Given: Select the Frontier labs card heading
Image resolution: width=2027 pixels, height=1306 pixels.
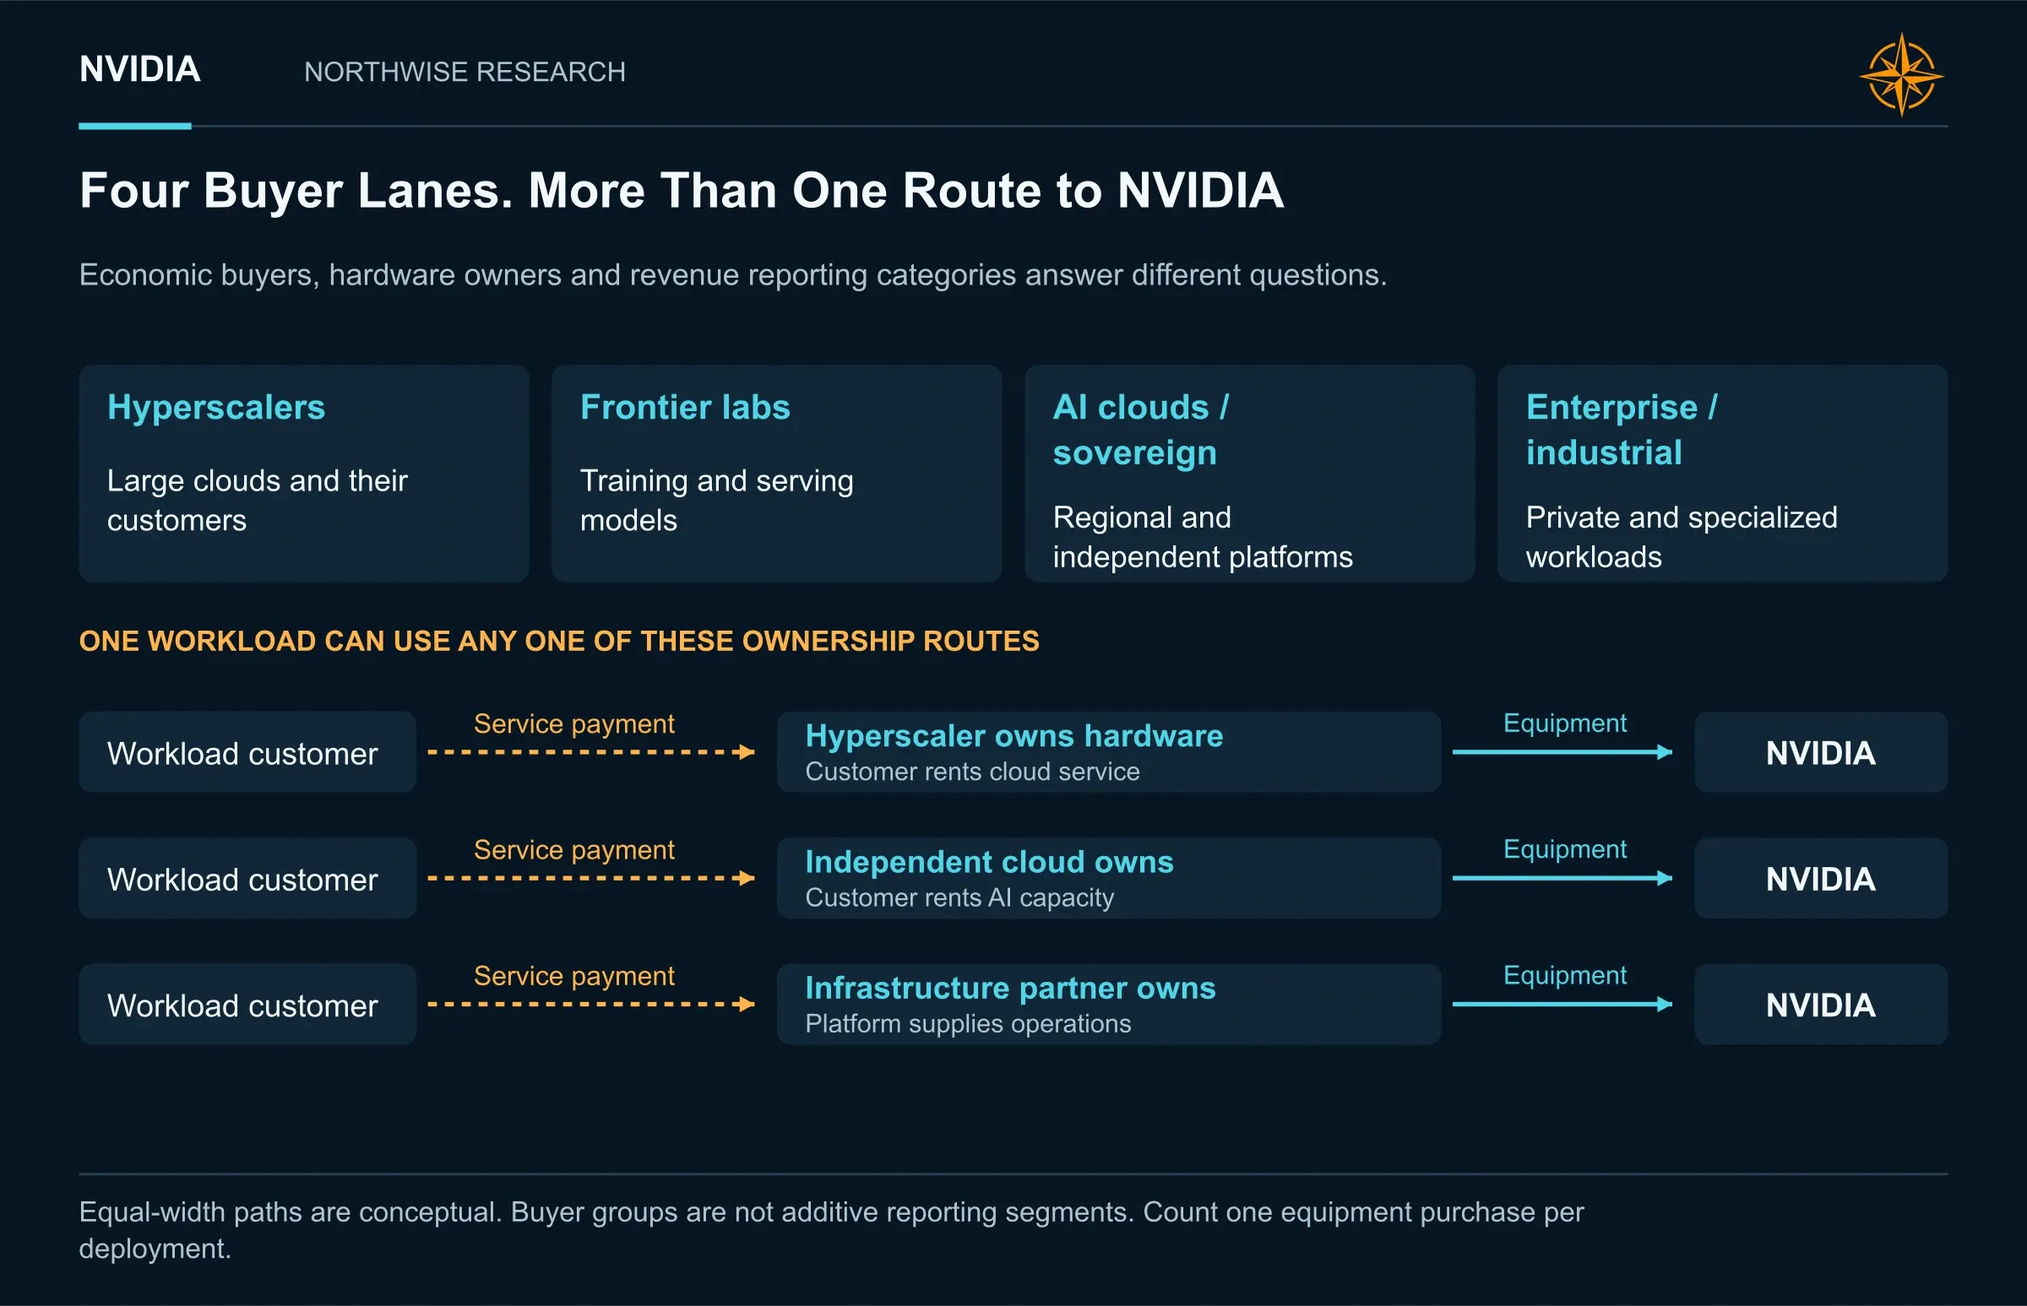Looking at the screenshot, I should [x=685, y=407].
